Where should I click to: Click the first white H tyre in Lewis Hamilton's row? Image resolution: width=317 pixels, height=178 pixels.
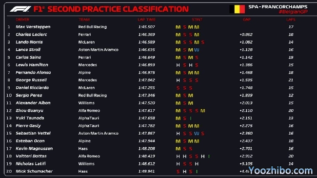point(178,65)
